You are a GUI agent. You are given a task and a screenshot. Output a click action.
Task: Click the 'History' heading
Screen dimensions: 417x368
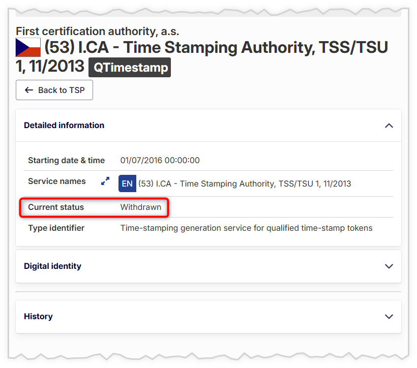[x=38, y=317]
